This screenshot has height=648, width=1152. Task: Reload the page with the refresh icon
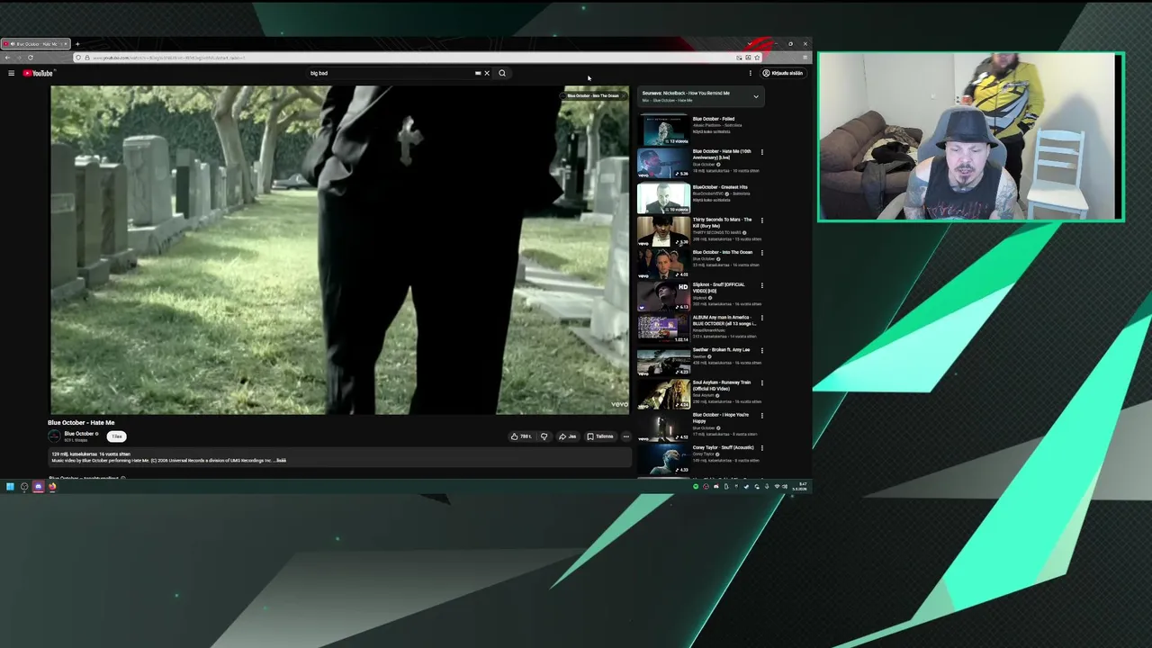click(30, 58)
